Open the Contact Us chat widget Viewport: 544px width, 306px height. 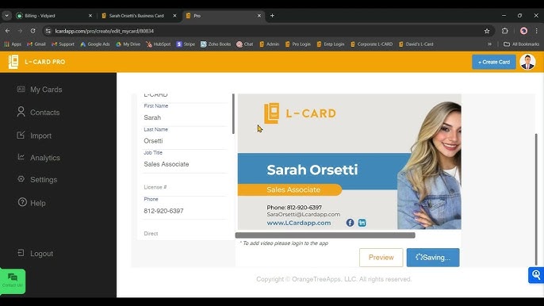pyautogui.click(x=13, y=281)
